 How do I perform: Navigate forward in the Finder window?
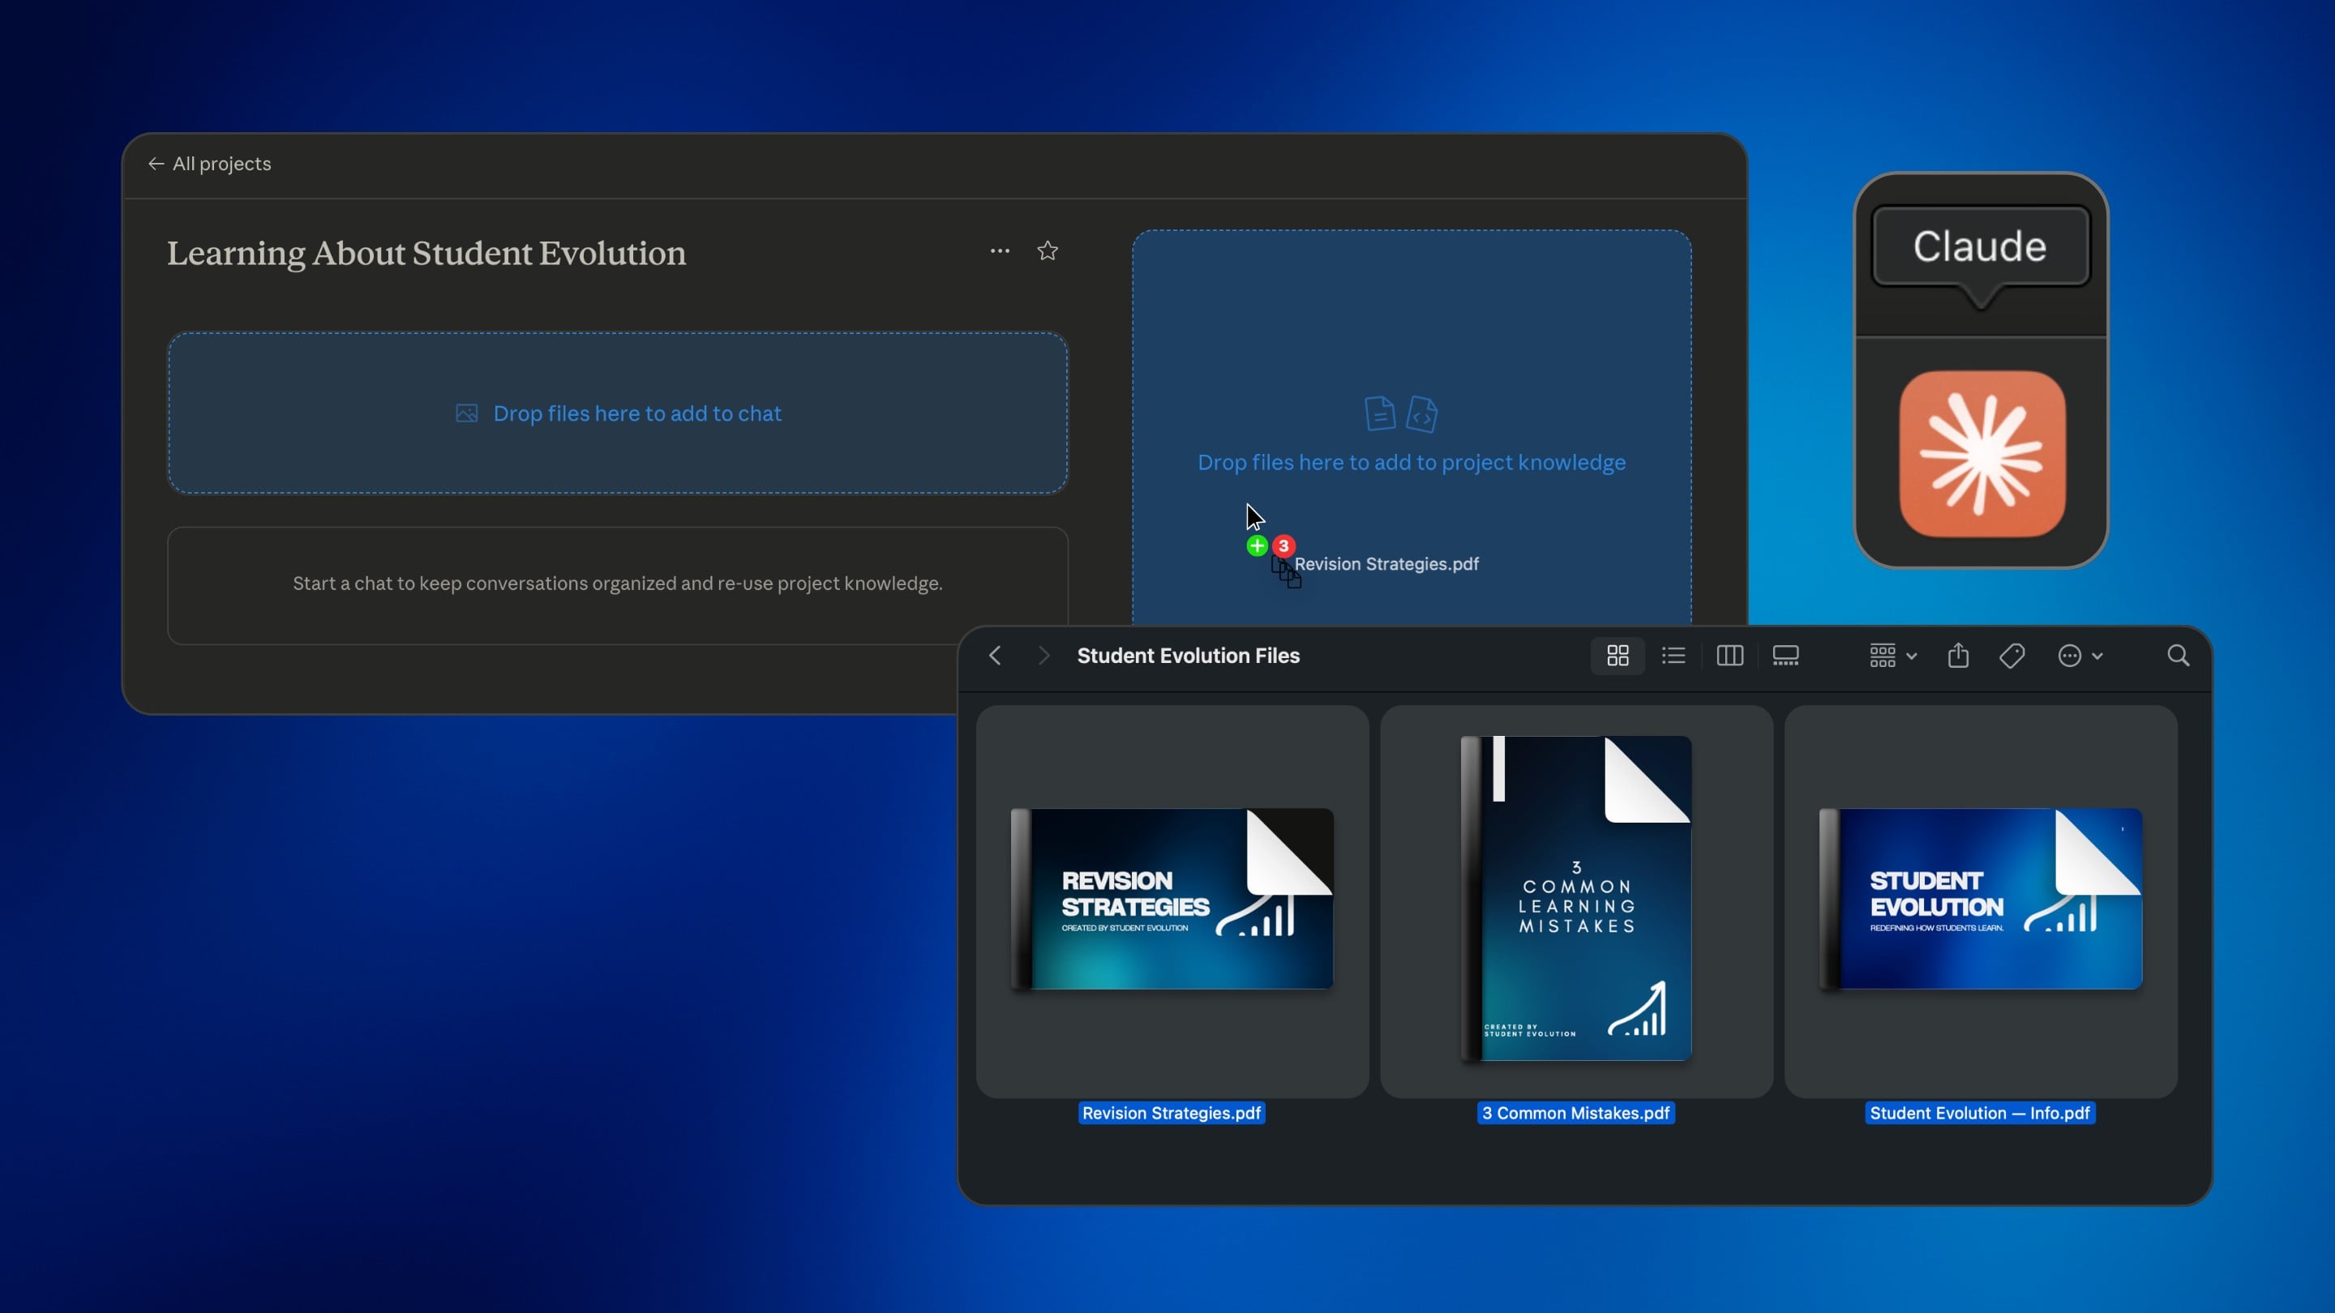[1043, 655]
